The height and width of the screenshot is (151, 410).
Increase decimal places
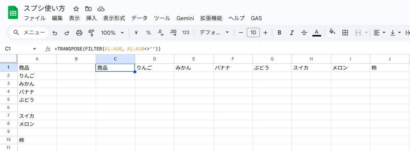click(x=173, y=33)
